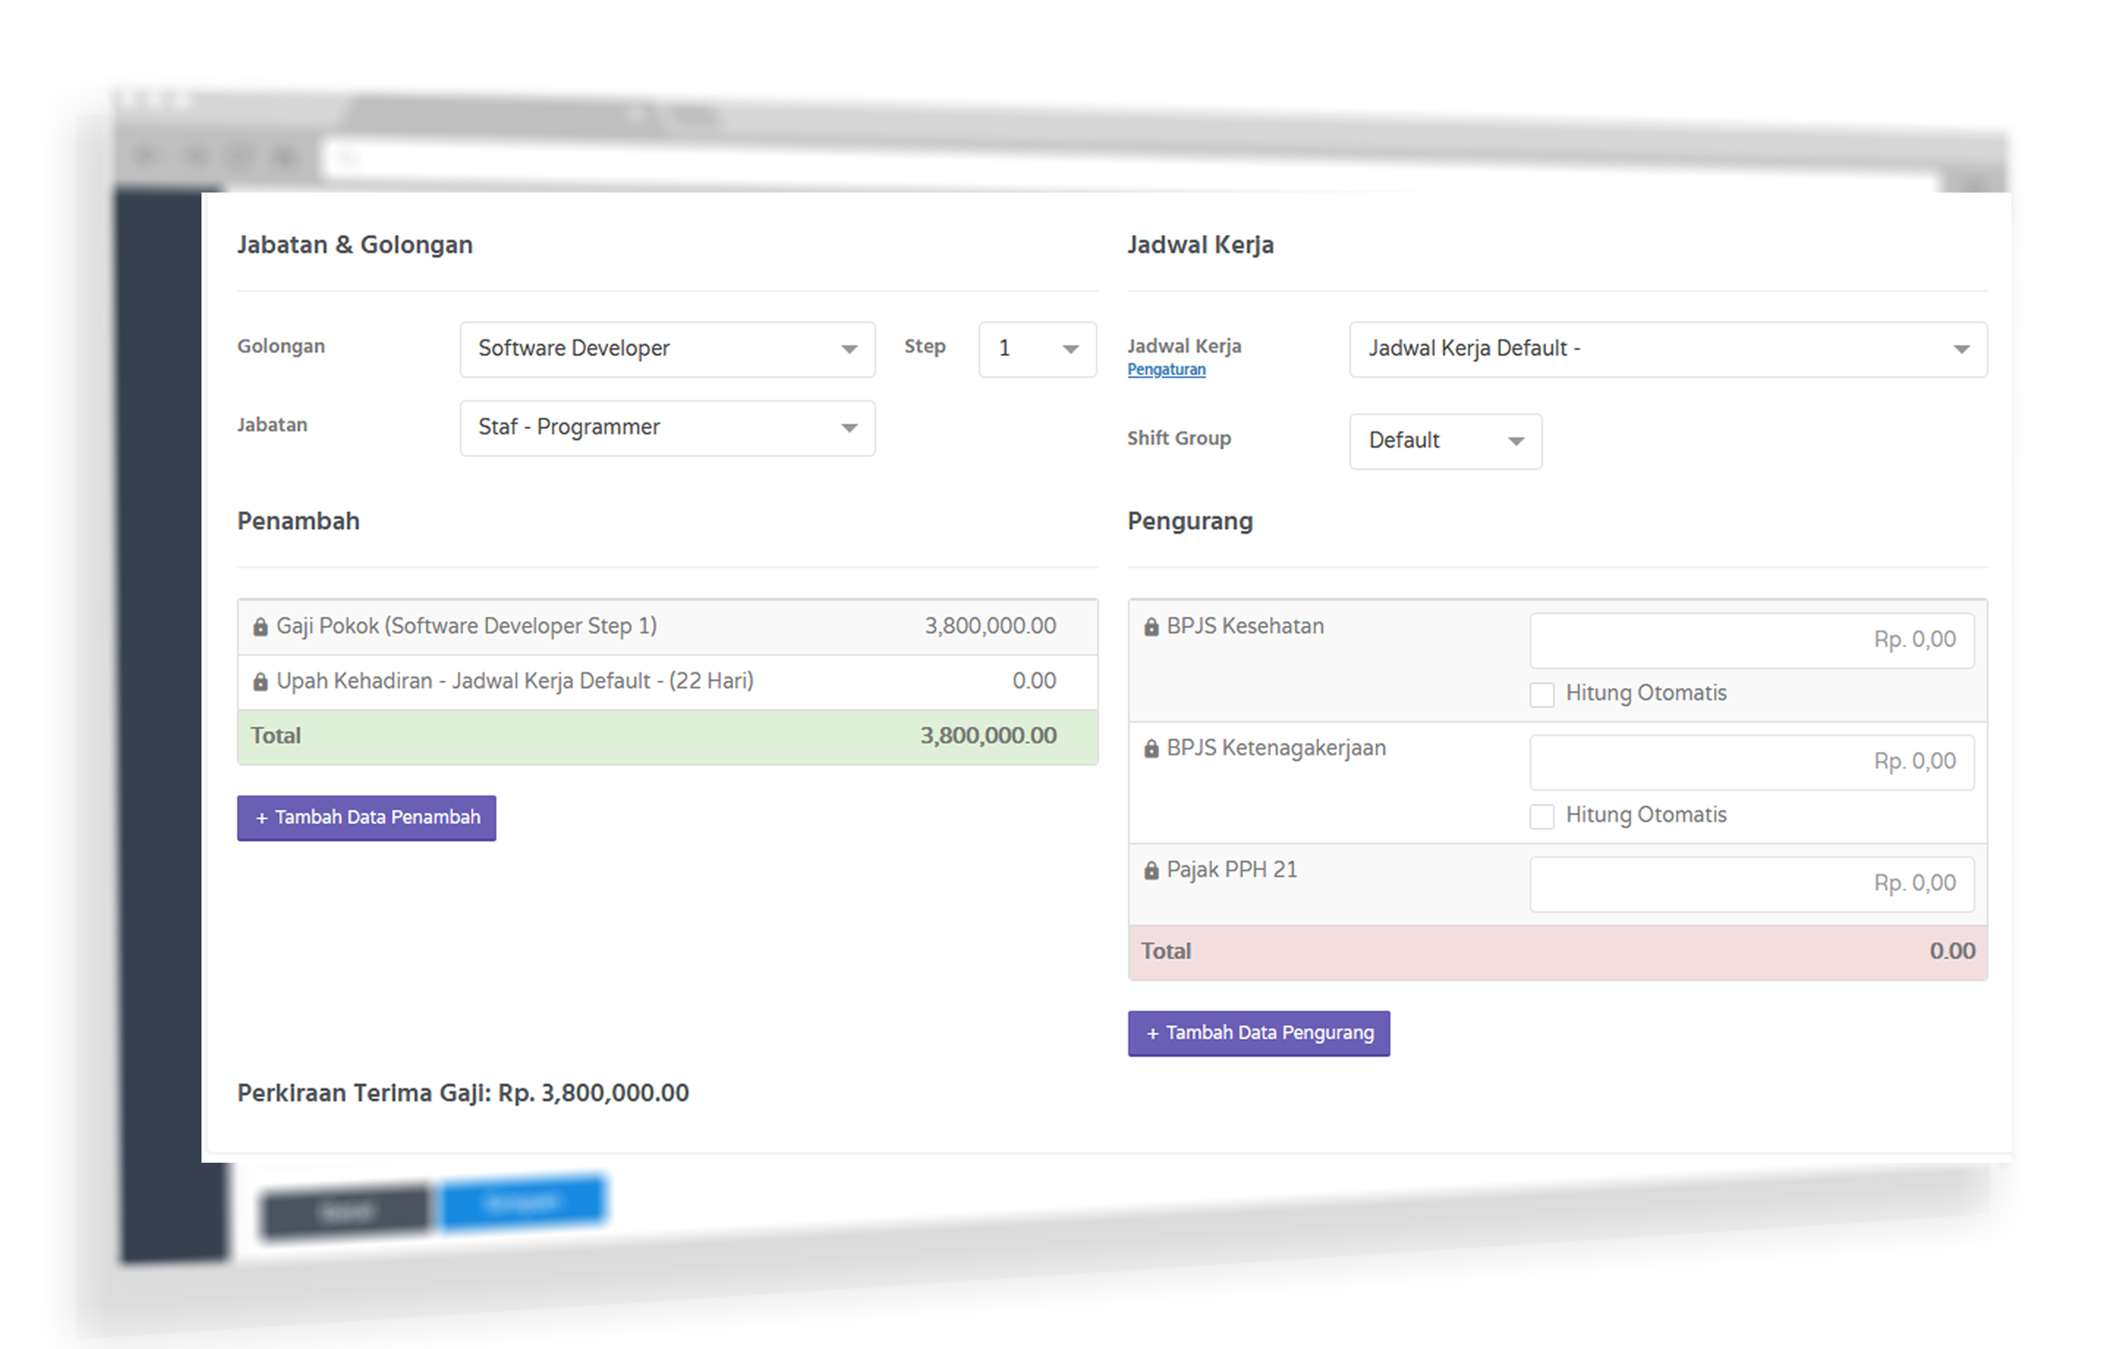2106x1349 pixels.
Task: Click lock icon next to Pajak PPH 21
Action: 1151,871
